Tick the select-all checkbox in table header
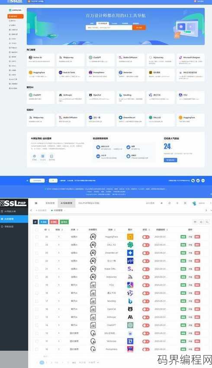The height and width of the screenshot is (368, 212). click(37, 230)
